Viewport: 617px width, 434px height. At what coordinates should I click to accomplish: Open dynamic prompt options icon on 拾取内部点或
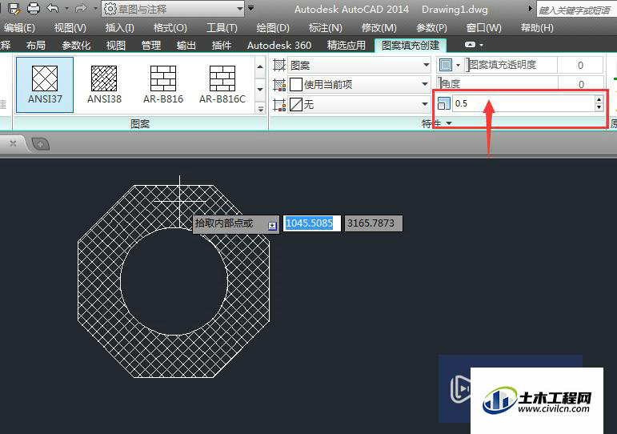[x=272, y=226]
